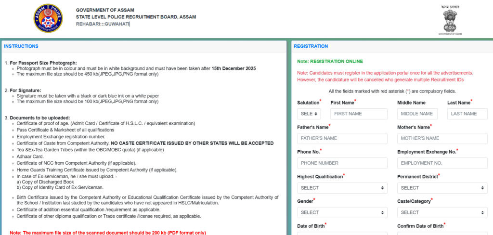Viewport: 493px width, 235px height.
Task: Click into the Last Name field
Action: 467,114
